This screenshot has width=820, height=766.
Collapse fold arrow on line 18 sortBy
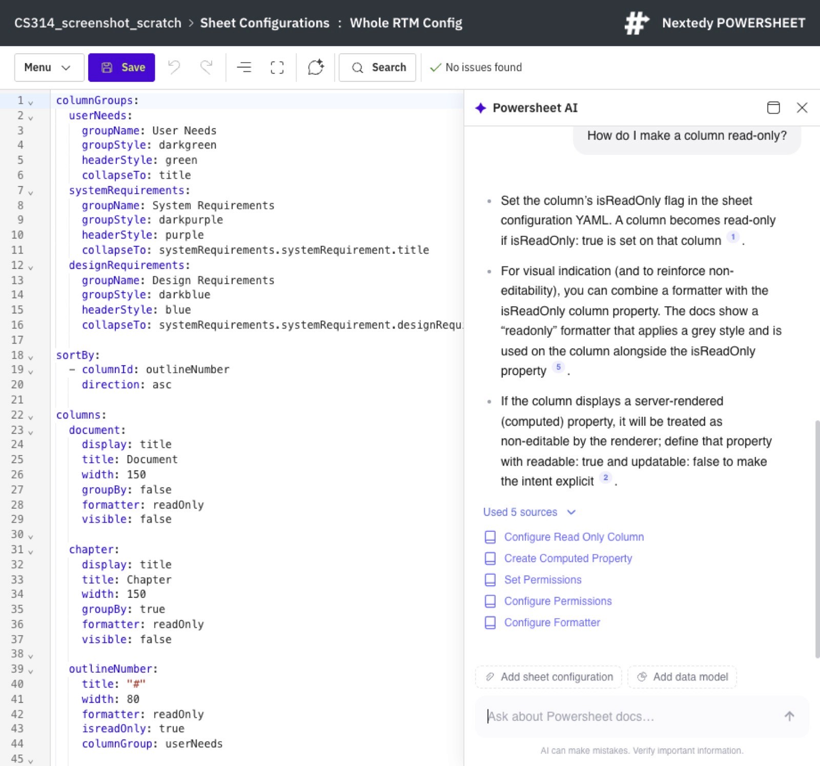coord(31,357)
